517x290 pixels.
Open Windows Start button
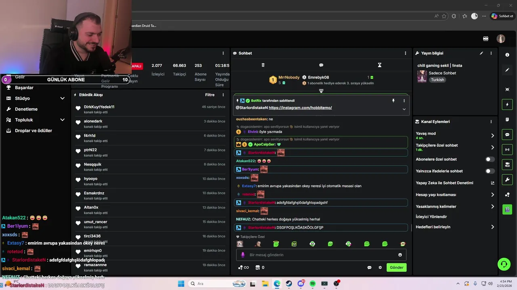181,284
